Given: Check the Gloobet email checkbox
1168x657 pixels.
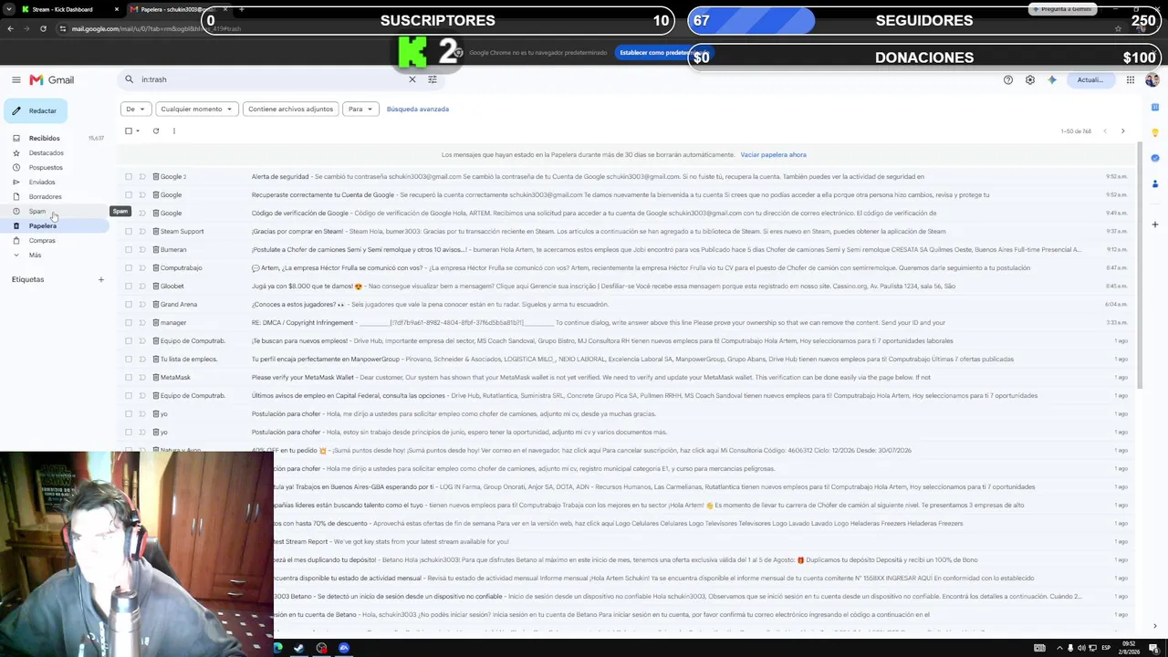Looking at the screenshot, I should (129, 286).
